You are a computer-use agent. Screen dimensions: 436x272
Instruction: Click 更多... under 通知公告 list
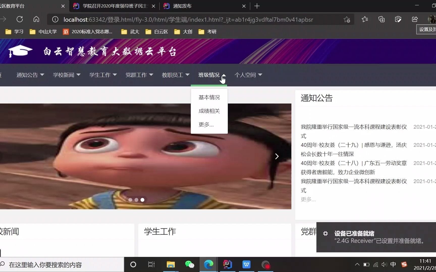(308, 199)
